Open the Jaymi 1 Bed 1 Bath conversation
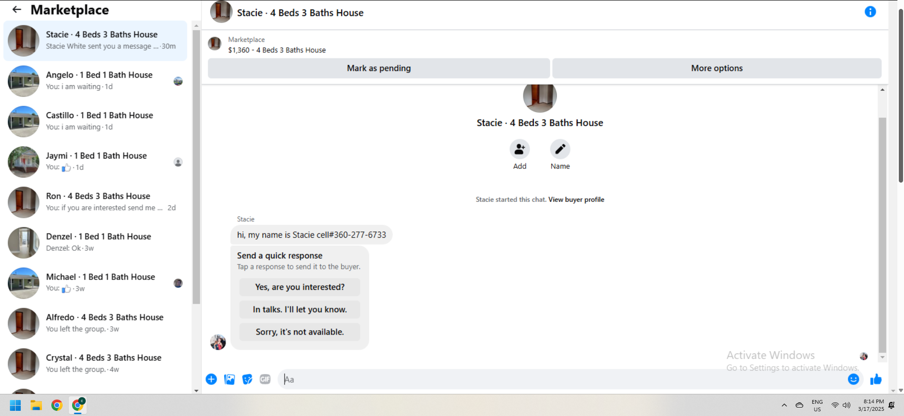 click(x=95, y=162)
